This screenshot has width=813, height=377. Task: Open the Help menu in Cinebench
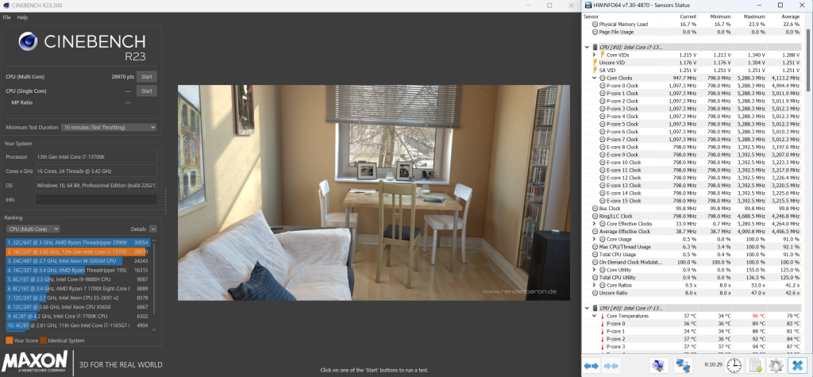coord(22,17)
